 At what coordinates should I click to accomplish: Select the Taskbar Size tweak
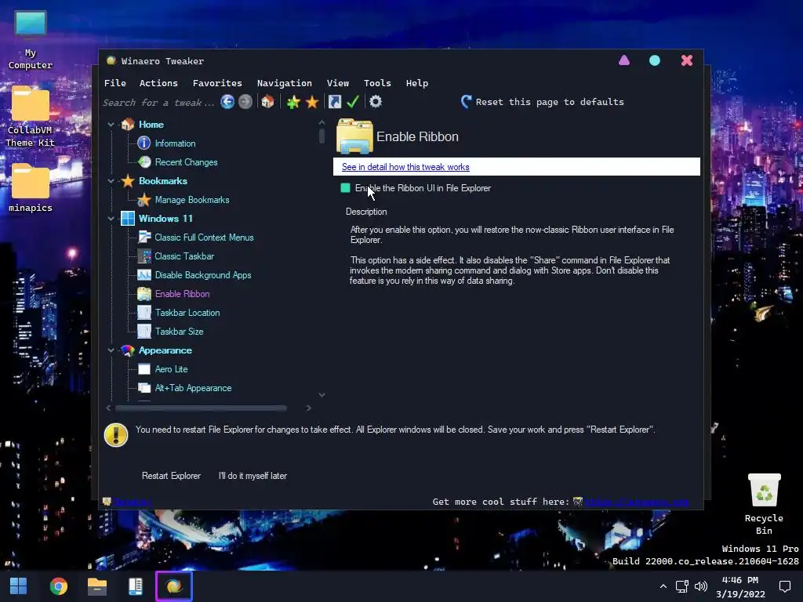pyautogui.click(x=180, y=332)
